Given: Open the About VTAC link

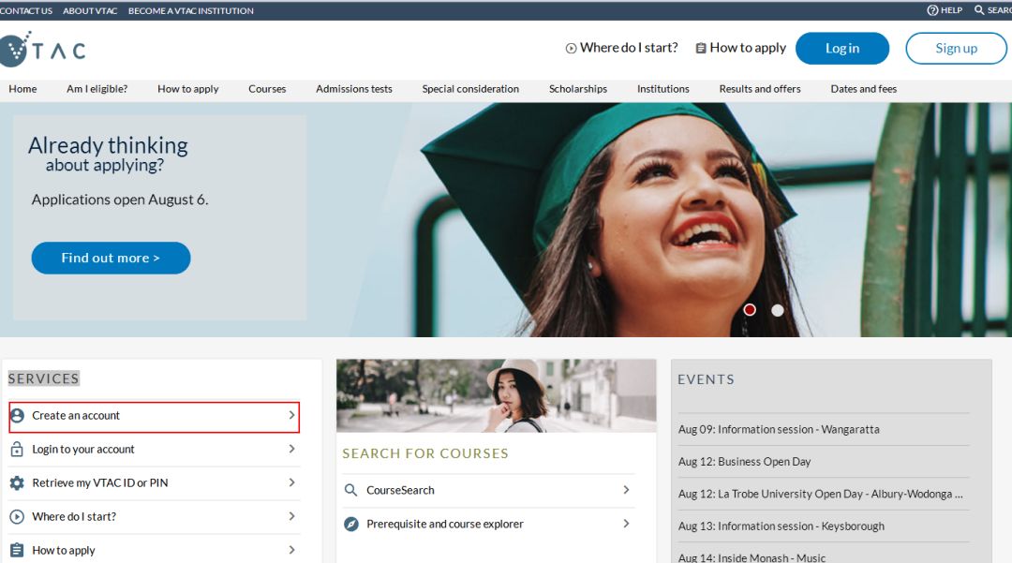Looking at the screenshot, I should click(90, 11).
